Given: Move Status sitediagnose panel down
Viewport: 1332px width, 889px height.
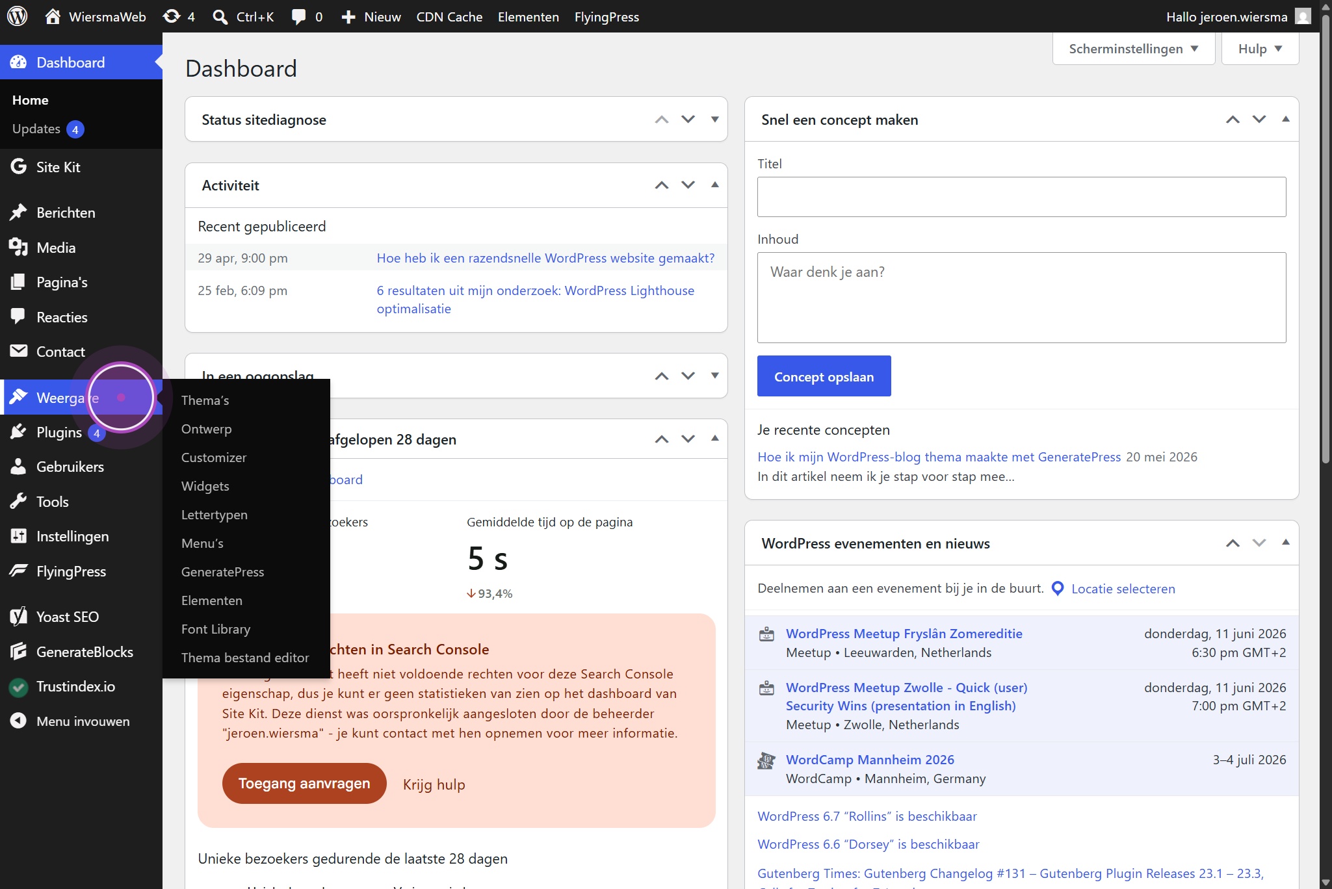Looking at the screenshot, I should [688, 120].
